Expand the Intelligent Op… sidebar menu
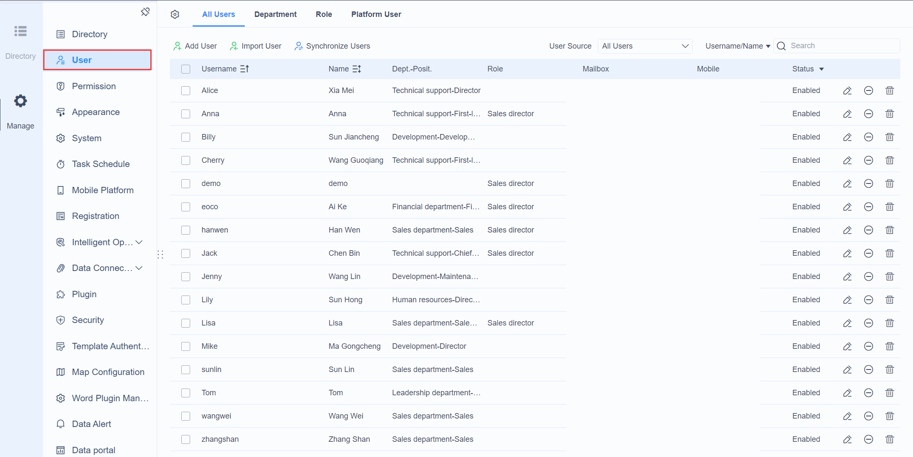 click(x=139, y=242)
